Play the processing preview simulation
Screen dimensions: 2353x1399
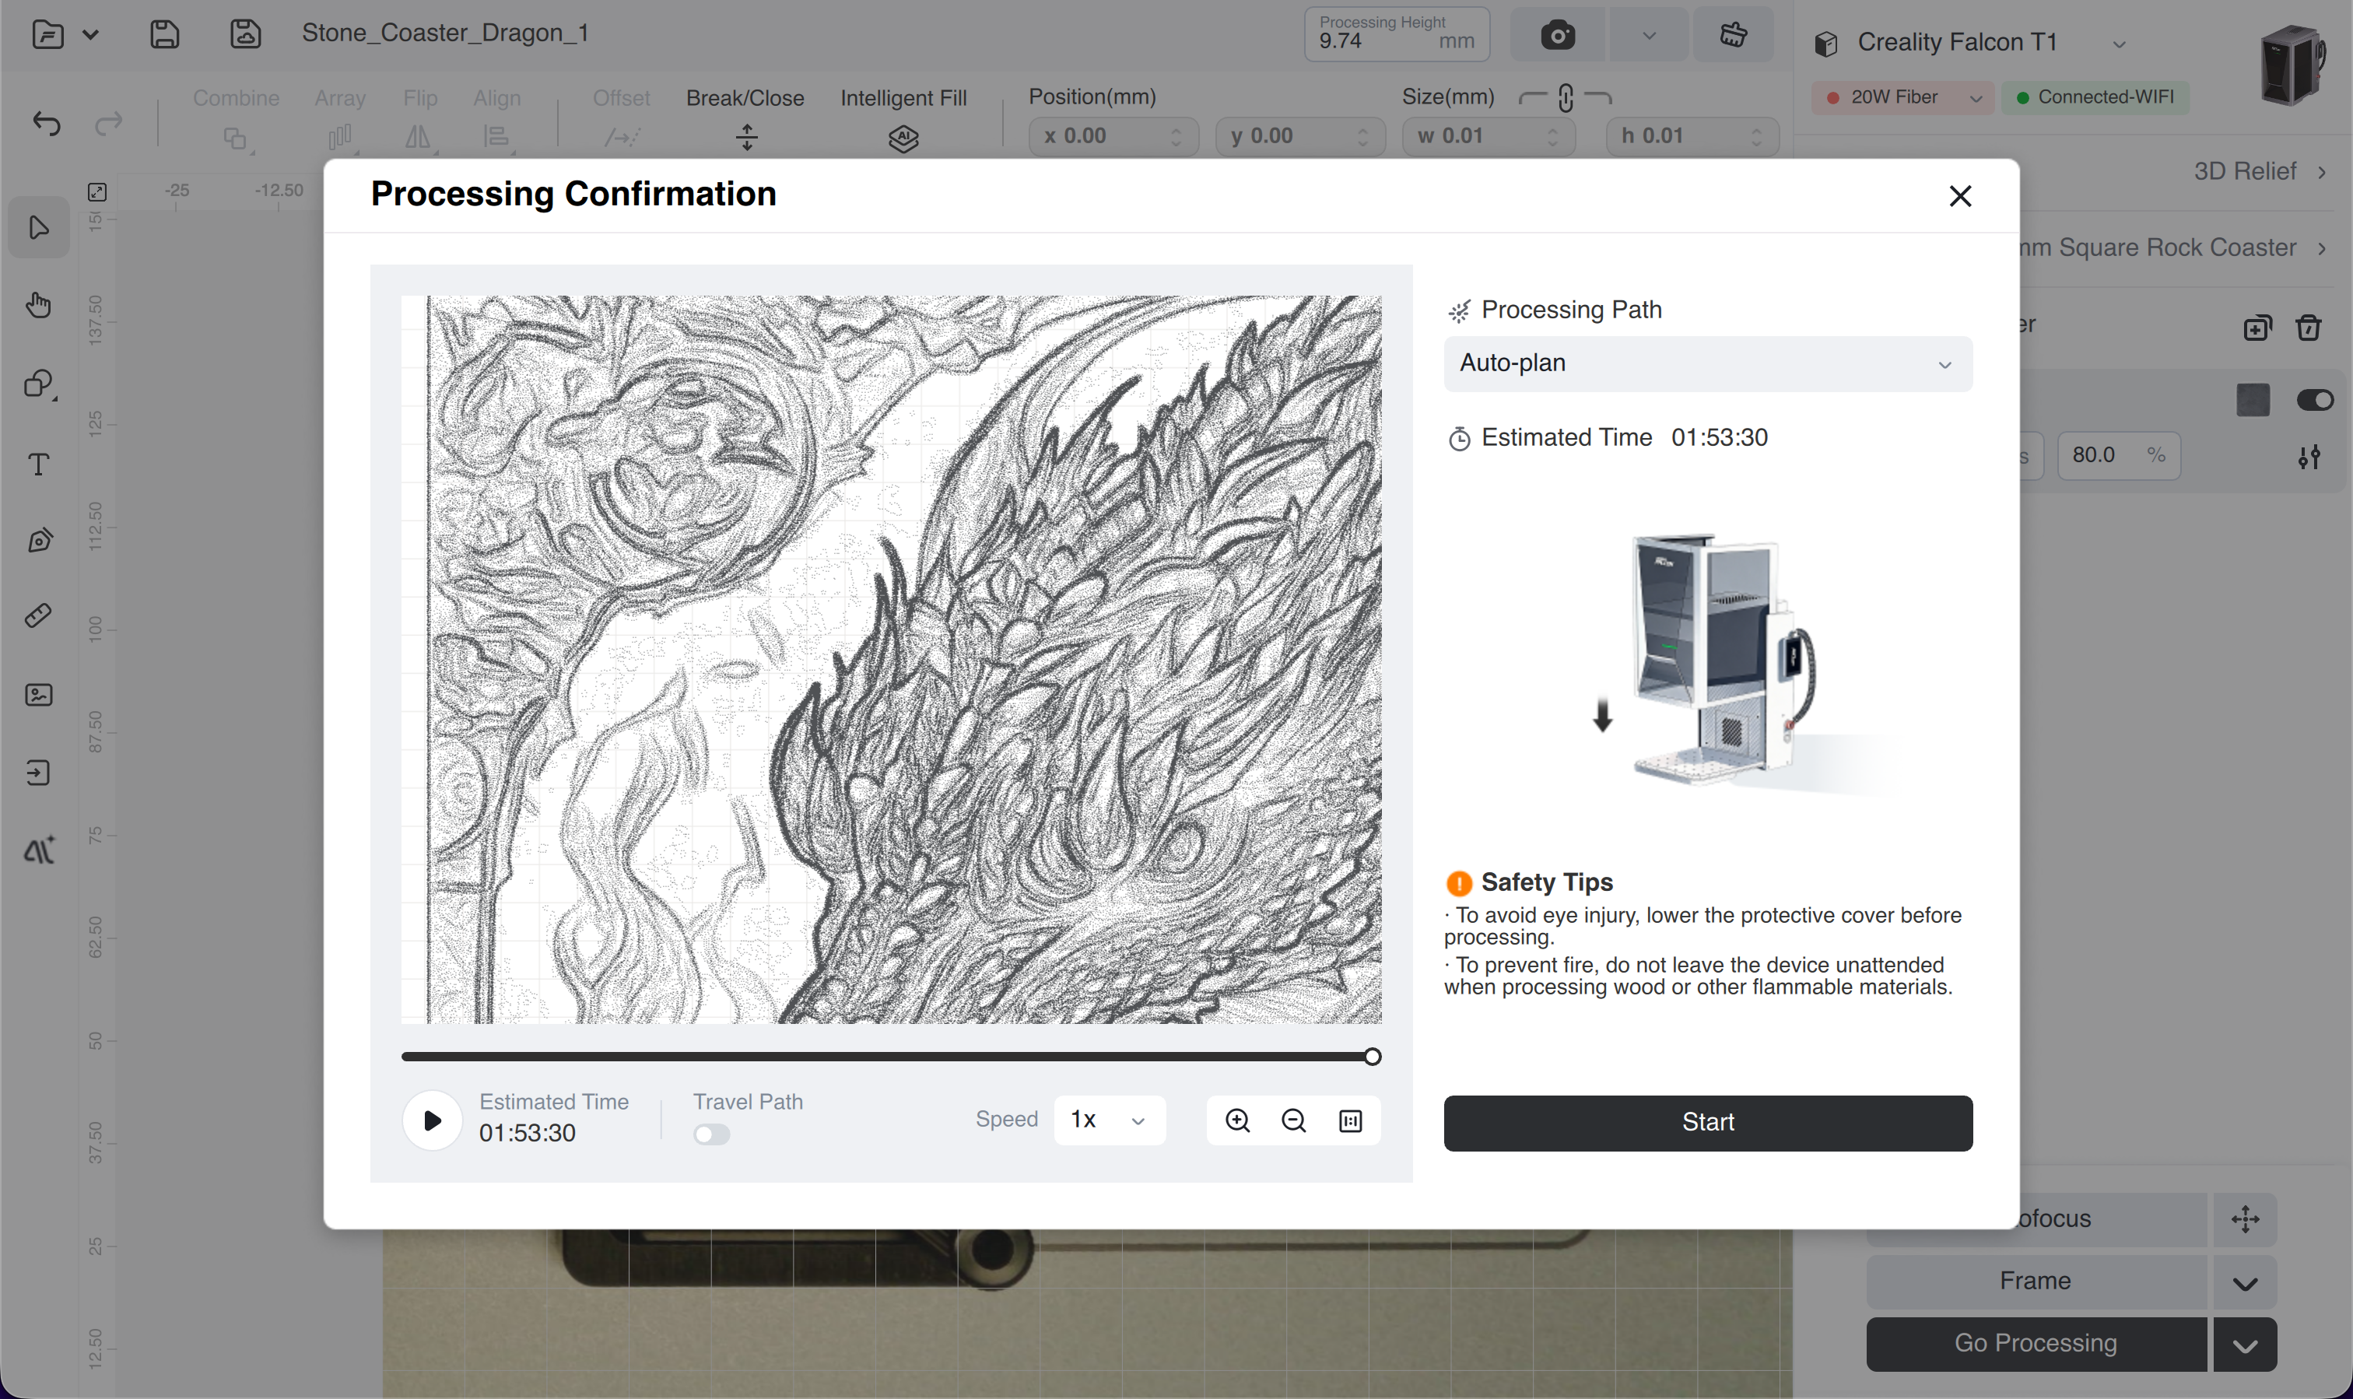[x=432, y=1120]
